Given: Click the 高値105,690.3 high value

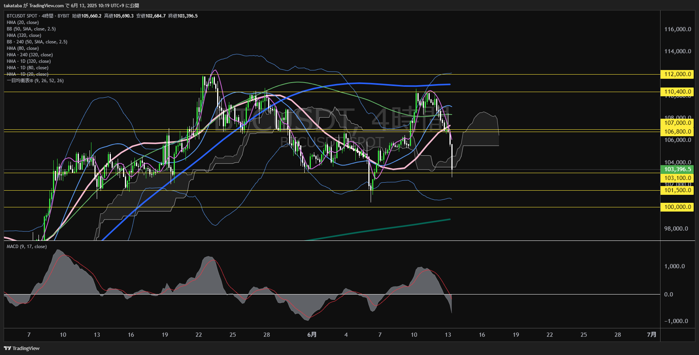Looking at the screenshot, I should click(x=119, y=16).
